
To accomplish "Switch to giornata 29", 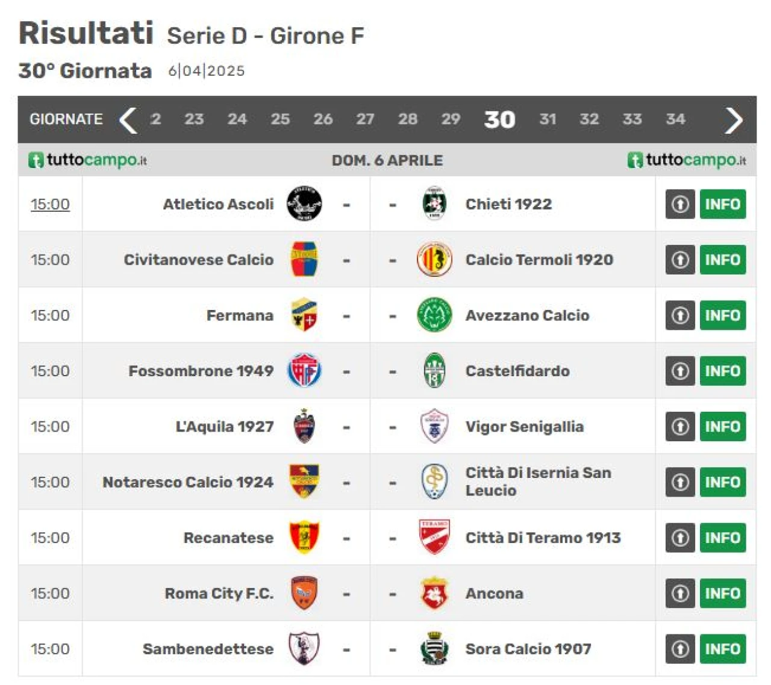I will pyautogui.click(x=451, y=119).
